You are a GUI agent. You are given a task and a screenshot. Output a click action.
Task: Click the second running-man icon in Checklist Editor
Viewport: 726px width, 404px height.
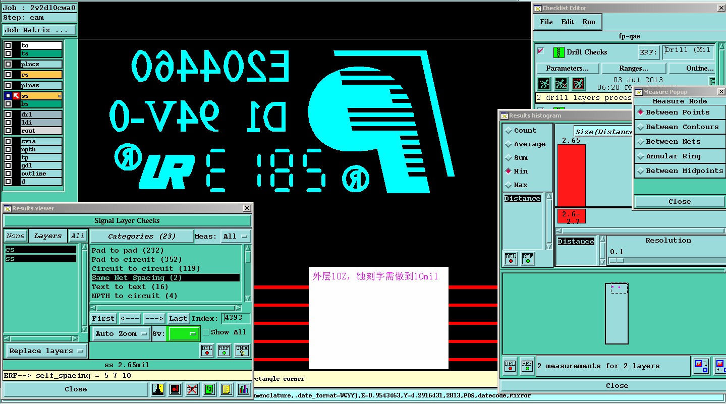(561, 83)
